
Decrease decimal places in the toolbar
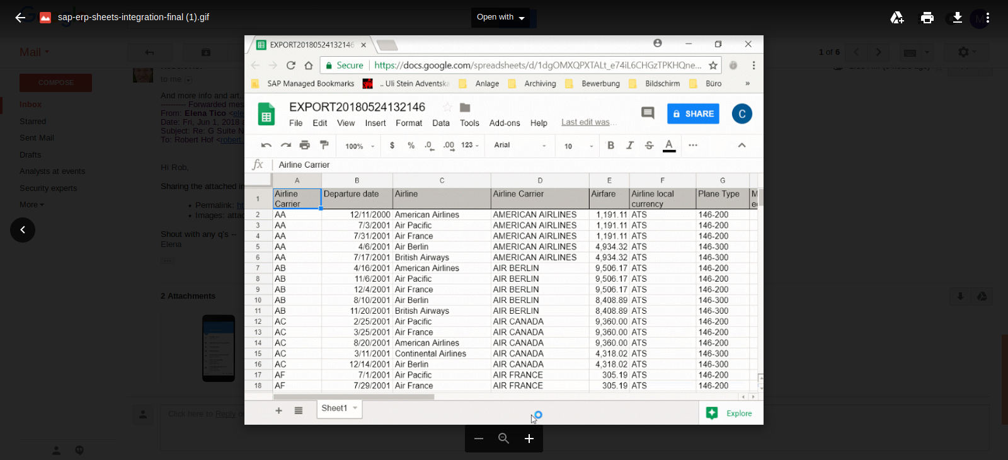(x=429, y=146)
